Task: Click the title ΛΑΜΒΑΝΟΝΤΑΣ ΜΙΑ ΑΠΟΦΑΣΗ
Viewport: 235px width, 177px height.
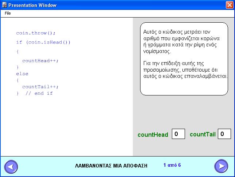Action: coord(111,166)
